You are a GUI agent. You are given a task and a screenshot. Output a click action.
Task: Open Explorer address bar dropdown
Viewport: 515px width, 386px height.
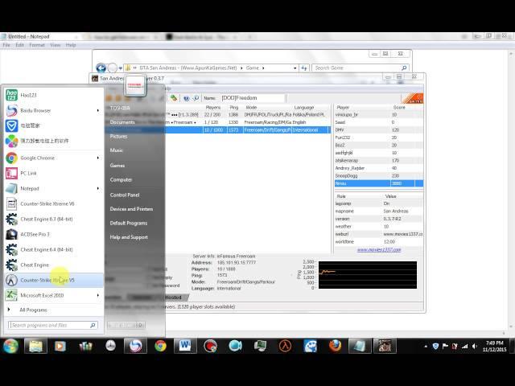click(x=295, y=68)
